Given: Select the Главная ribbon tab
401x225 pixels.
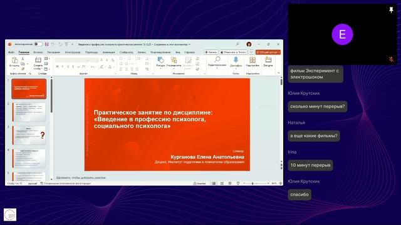Looking at the screenshot, I should (24, 52).
